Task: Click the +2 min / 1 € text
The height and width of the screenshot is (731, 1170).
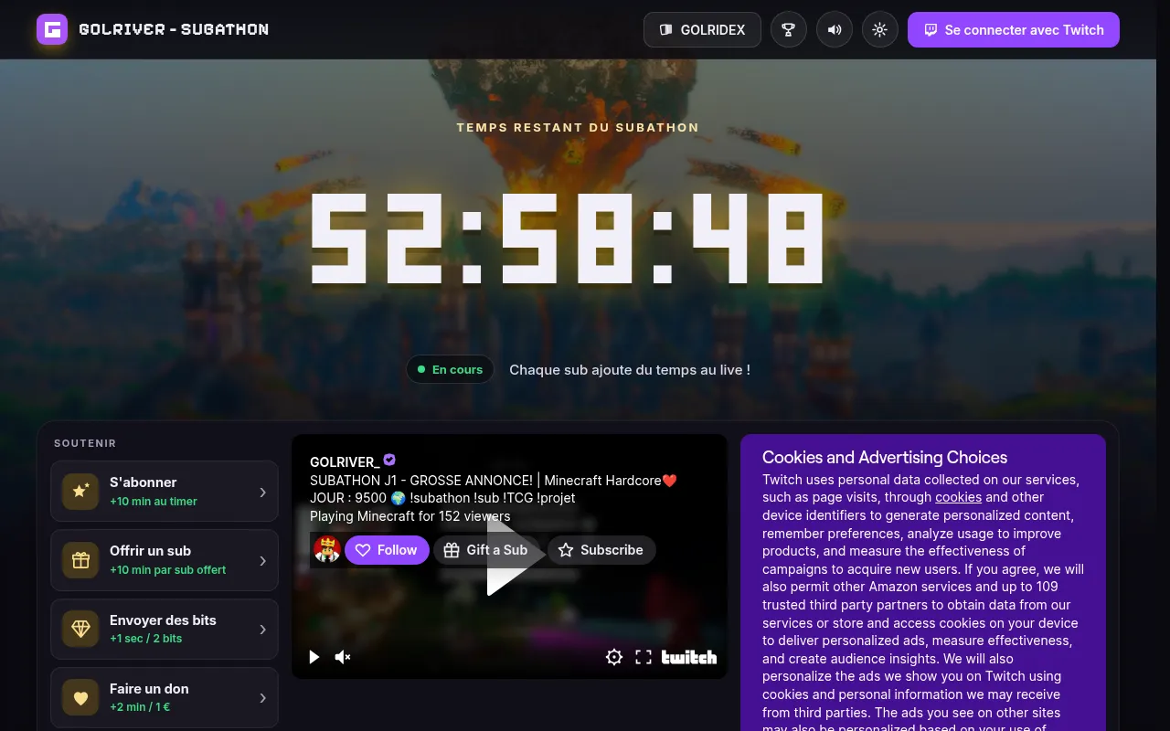Action: 140,707
